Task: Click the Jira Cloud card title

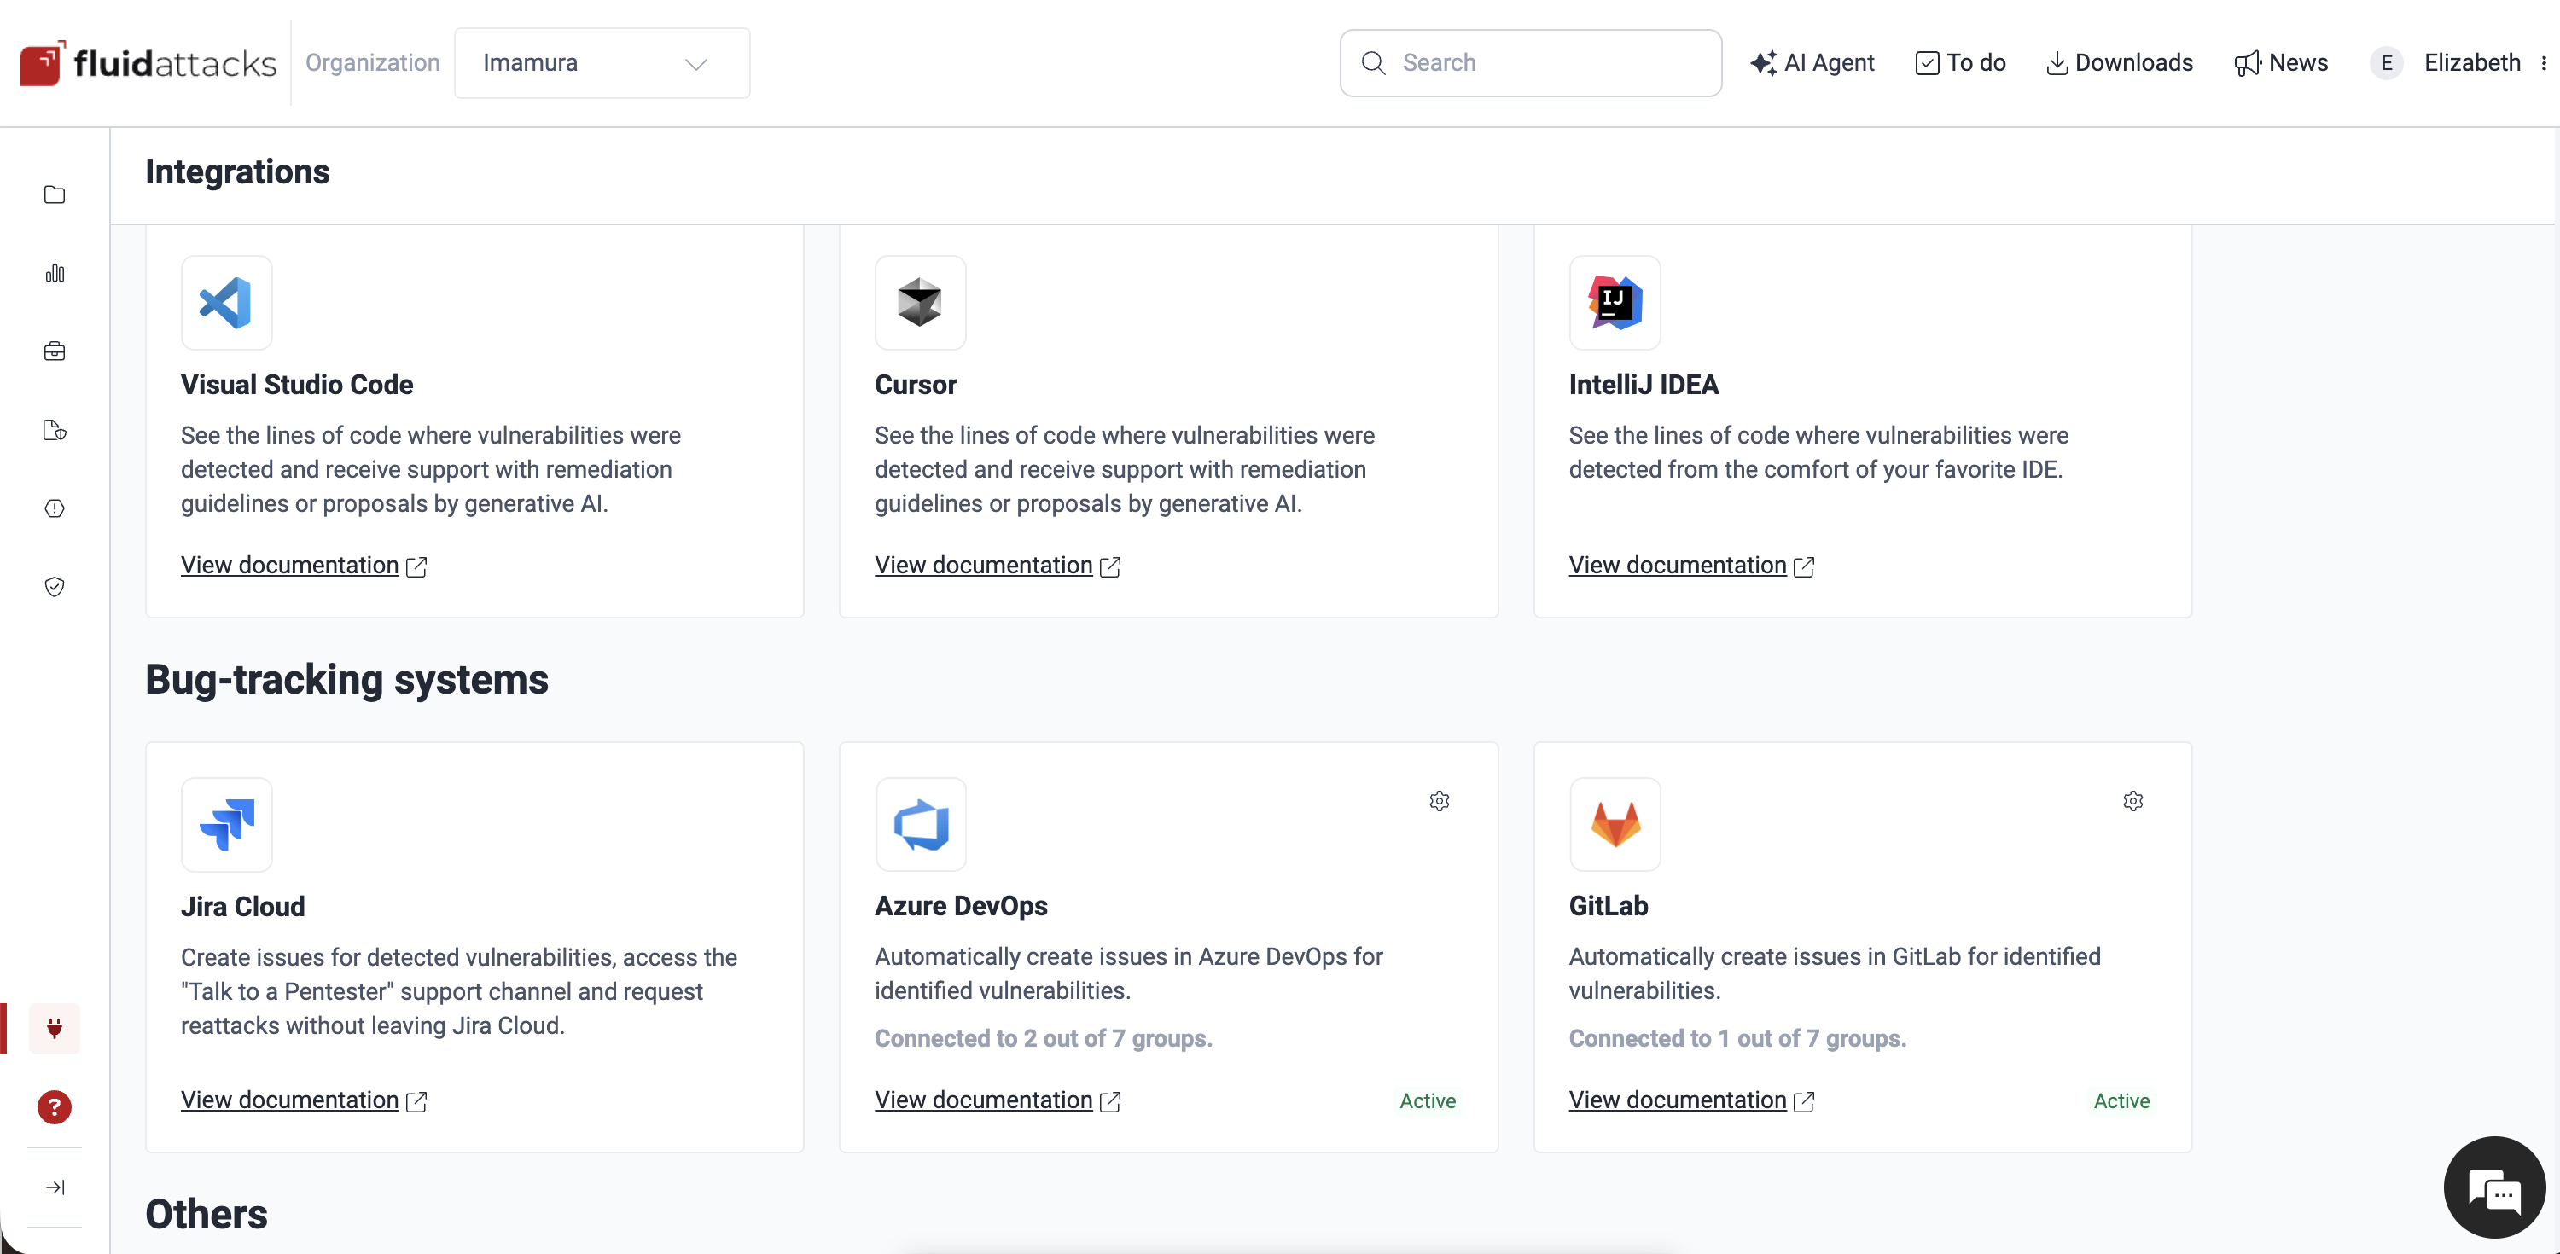Action: coord(242,906)
